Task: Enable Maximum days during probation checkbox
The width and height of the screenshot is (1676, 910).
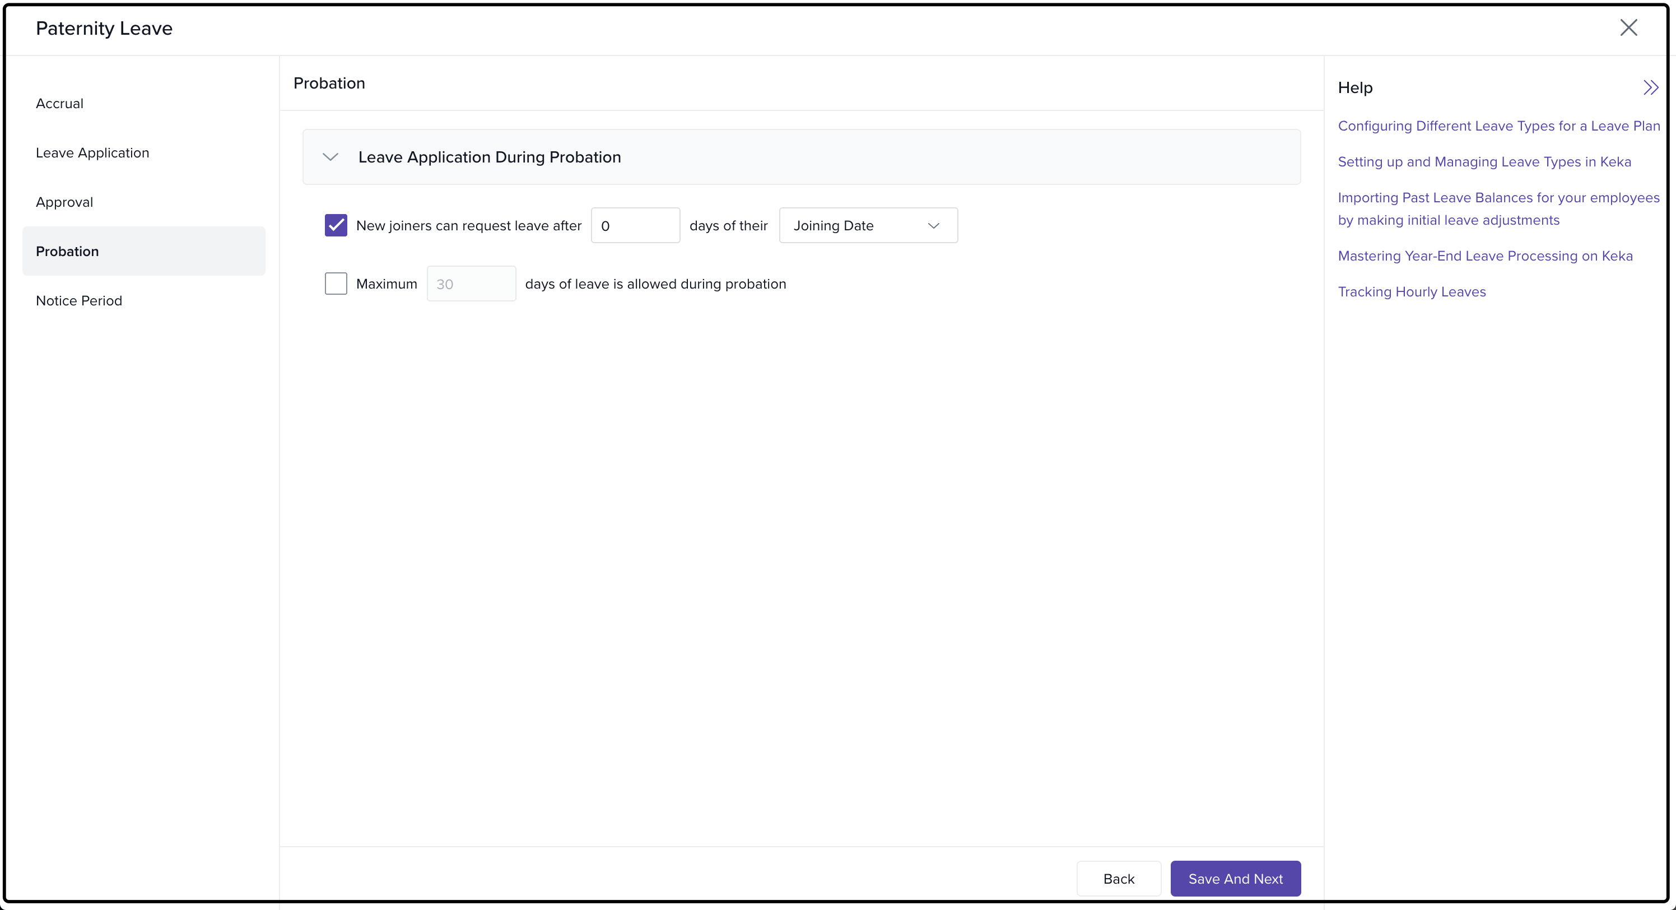Action: pos(336,284)
